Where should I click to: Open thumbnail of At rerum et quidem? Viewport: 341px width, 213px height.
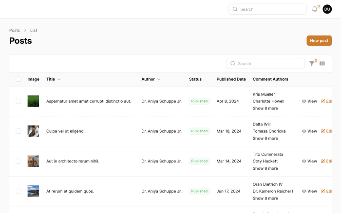point(33,191)
